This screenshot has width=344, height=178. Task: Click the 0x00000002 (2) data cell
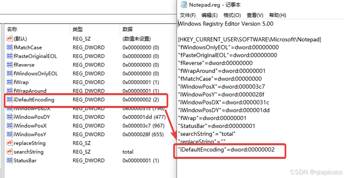[x=141, y=100]
